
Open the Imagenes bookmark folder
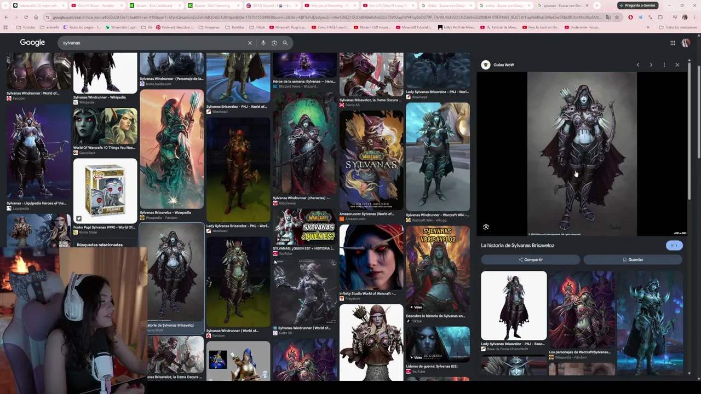209,27
